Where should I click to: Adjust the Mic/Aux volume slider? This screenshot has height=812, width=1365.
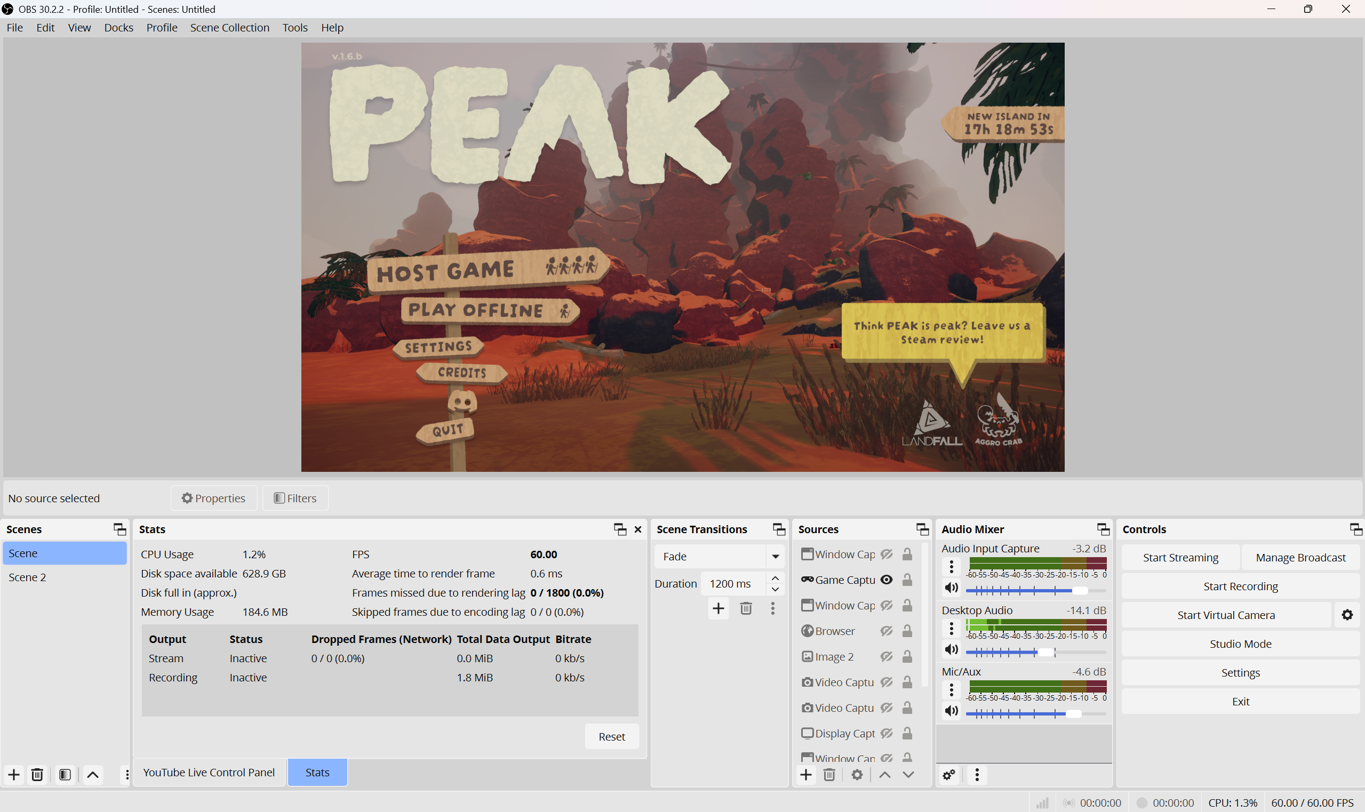1036,713
